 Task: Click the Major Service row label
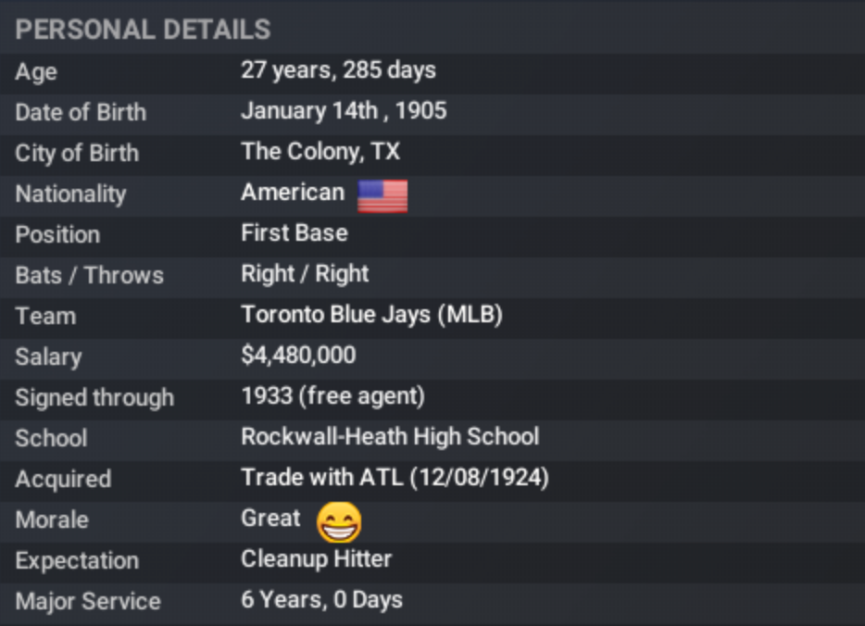(x=88, y=601)
